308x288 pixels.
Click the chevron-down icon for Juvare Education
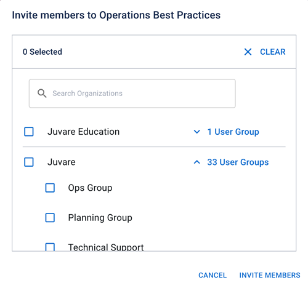coord(197,132)
